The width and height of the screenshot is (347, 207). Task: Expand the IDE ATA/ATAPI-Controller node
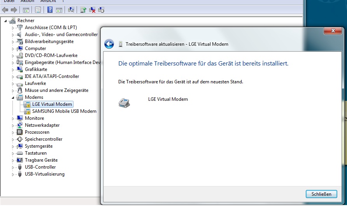click(x=13, y=77)
